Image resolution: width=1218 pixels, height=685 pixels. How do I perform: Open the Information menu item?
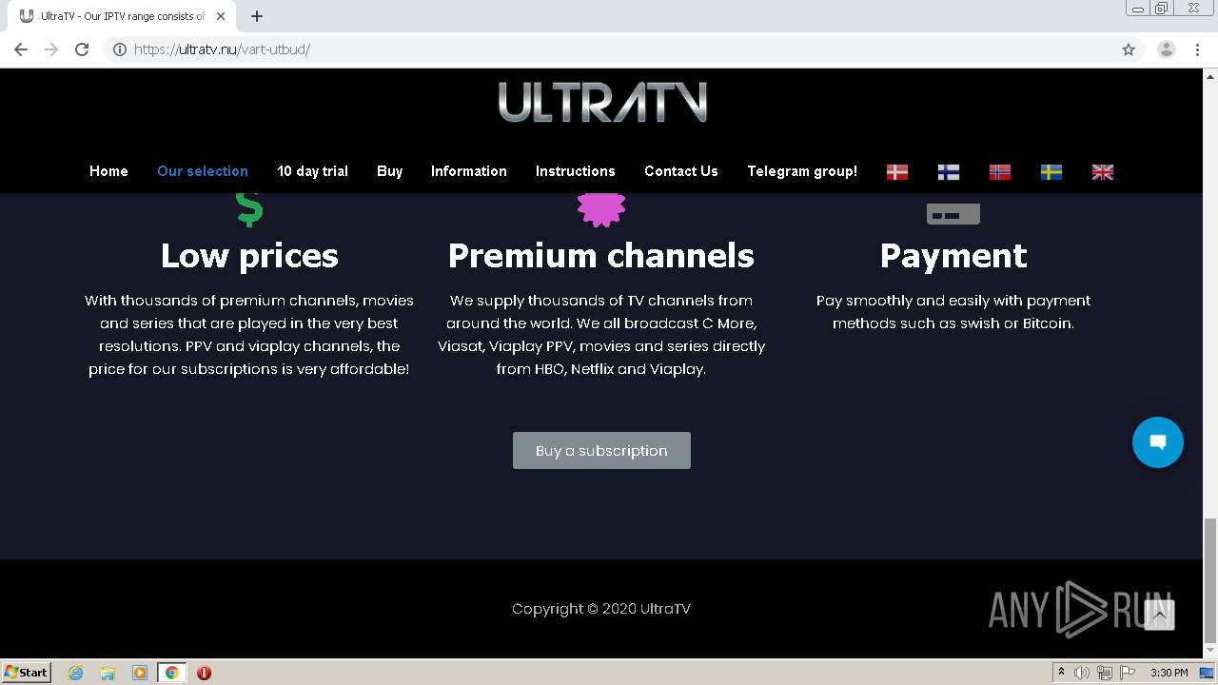click(469, 171)
